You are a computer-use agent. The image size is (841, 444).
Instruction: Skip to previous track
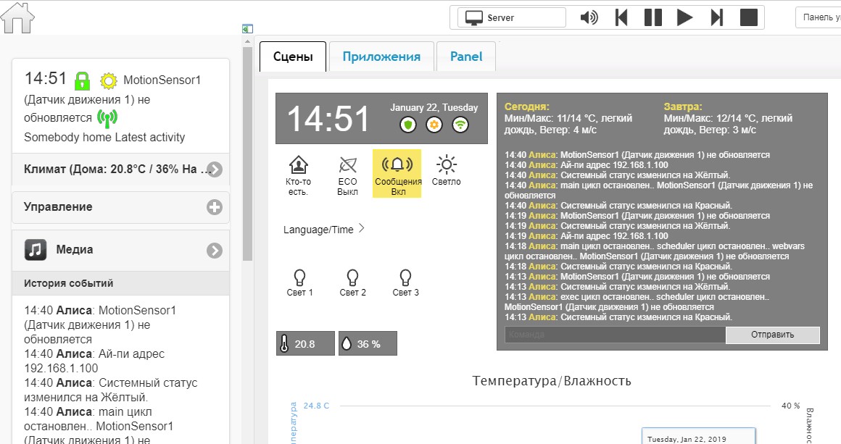pyautogui.click(x=621, y=17)
